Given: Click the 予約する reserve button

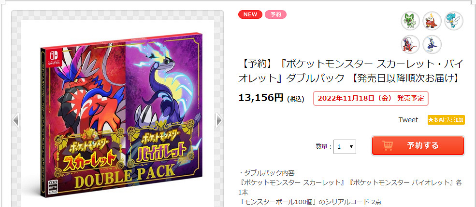Looking at the screenshot, I should 418,146.
